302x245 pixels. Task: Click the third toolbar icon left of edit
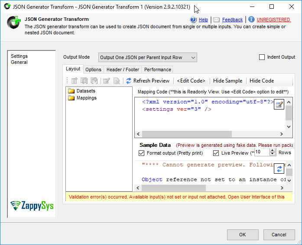pos(94,81)
